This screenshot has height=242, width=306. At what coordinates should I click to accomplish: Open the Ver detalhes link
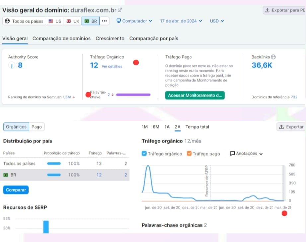point(112,66)
